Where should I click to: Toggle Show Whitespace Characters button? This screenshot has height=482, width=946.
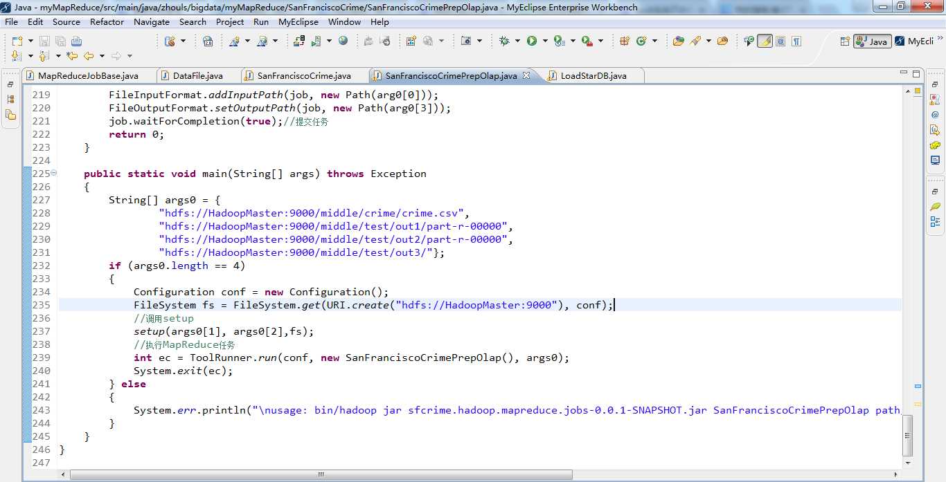tap(796, 41)
